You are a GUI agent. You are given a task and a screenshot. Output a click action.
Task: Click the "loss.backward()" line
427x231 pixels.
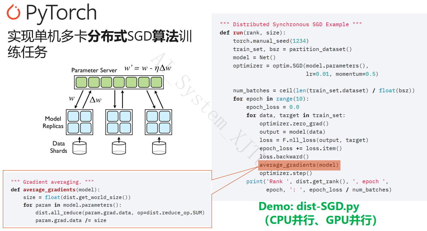(x=284, y=157)
